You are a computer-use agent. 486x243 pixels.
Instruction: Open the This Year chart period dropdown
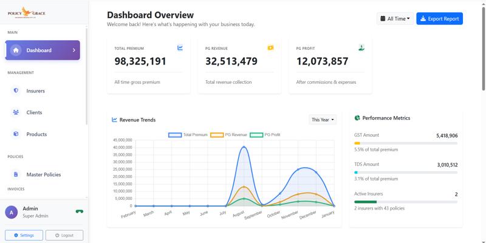click(323, 120)
